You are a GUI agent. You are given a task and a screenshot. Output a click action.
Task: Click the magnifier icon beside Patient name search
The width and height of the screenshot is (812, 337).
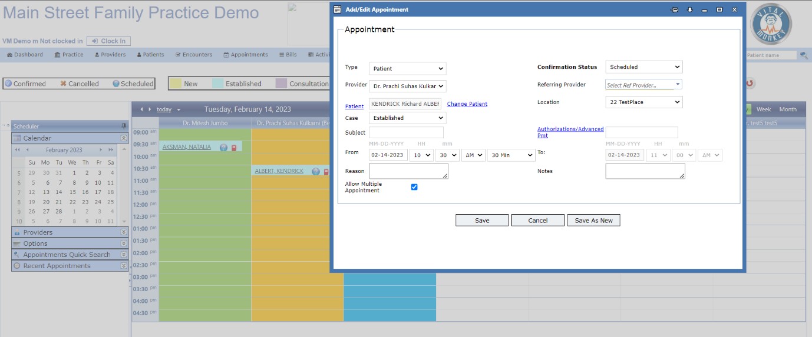[803, 55]
